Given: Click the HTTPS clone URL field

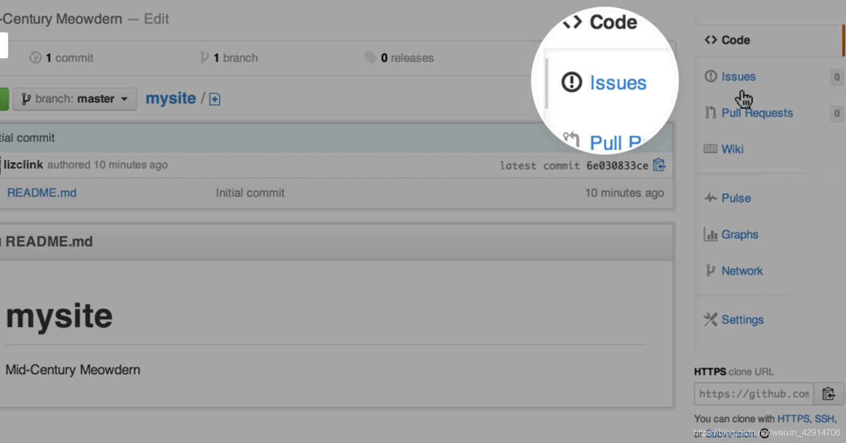Looking at the screenshot, I should click(754, 394).
